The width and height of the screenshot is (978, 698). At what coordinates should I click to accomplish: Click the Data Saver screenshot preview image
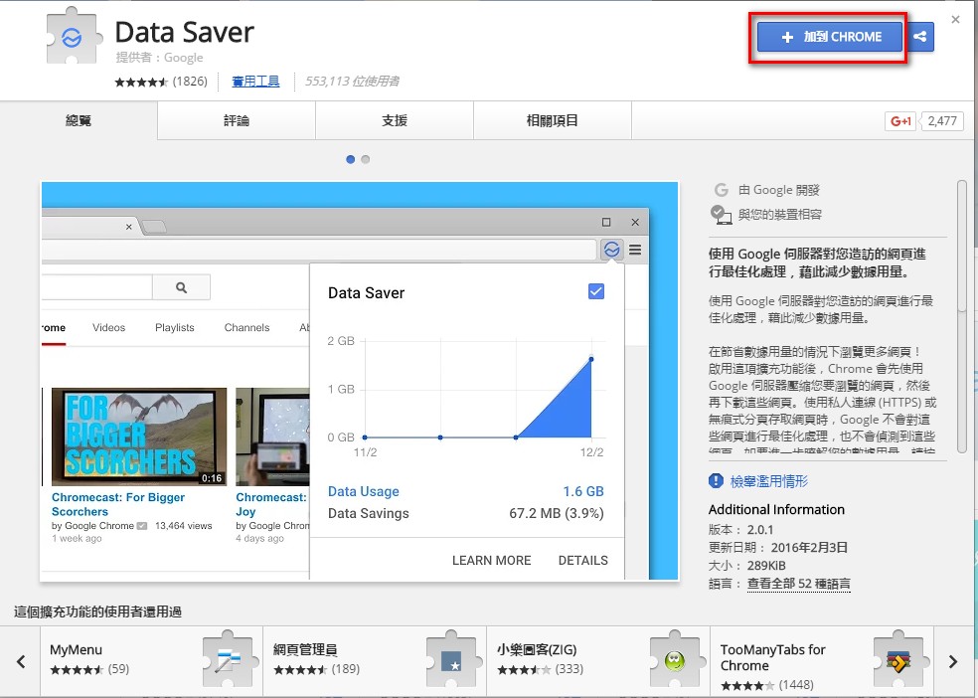[x=360, y=381]
